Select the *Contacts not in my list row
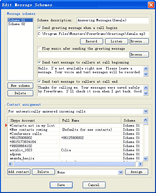 click(x=75, y=125)
